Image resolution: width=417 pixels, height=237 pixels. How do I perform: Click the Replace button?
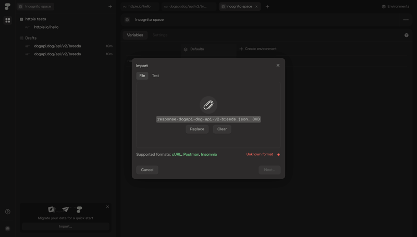(x=197, y=129)
